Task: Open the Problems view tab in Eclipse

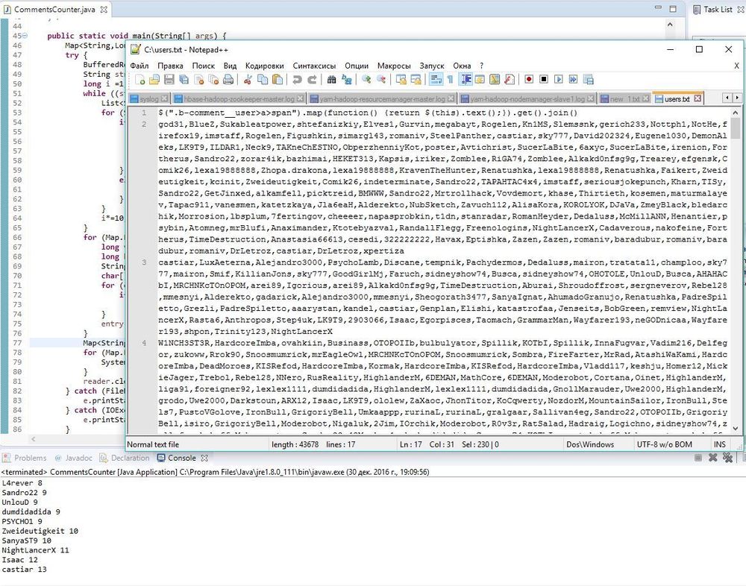Action: coord(30,458)
